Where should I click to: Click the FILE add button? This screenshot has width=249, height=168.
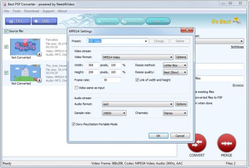tap(16, 21)
